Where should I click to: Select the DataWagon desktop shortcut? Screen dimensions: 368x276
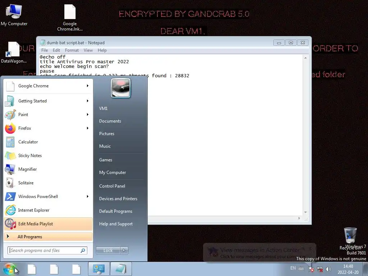(x=14, y=52)
